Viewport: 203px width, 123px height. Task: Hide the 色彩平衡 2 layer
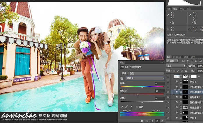[168, 97]
